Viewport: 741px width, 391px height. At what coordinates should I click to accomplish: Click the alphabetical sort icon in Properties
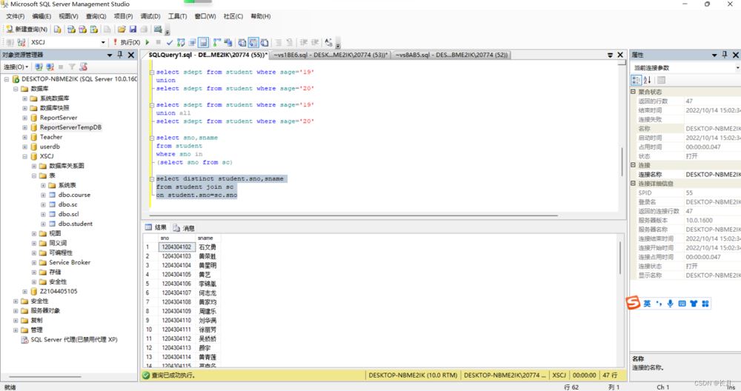[x=647, y=80]
